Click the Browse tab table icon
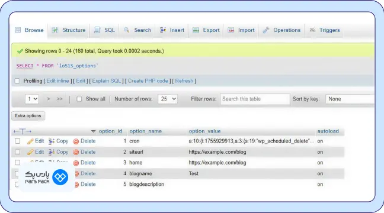The height and width of the screenshot is (213, 384). point(18,30)
